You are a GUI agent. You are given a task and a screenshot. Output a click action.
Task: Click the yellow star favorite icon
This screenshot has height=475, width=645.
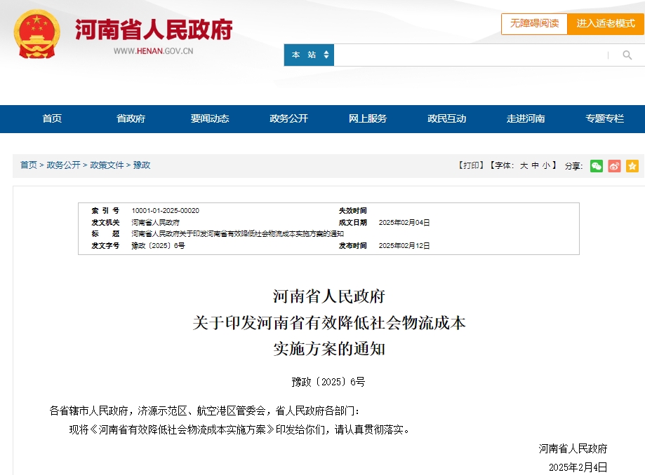[x=632, y=166]
